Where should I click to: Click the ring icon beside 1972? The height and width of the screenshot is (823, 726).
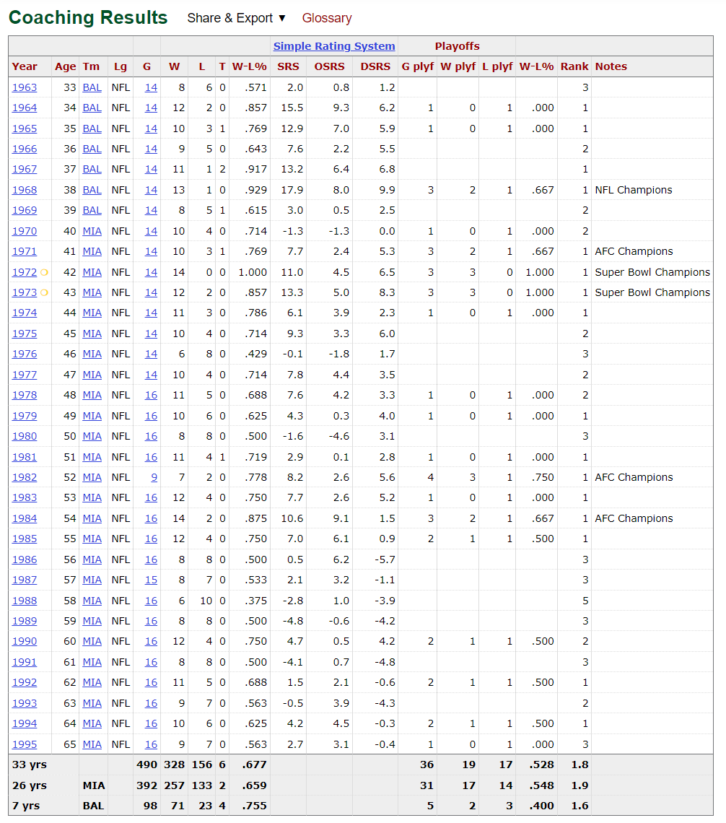click(x=44, y=272)
